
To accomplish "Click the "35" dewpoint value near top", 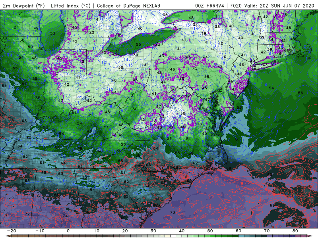I will click(x=165, y=15).
